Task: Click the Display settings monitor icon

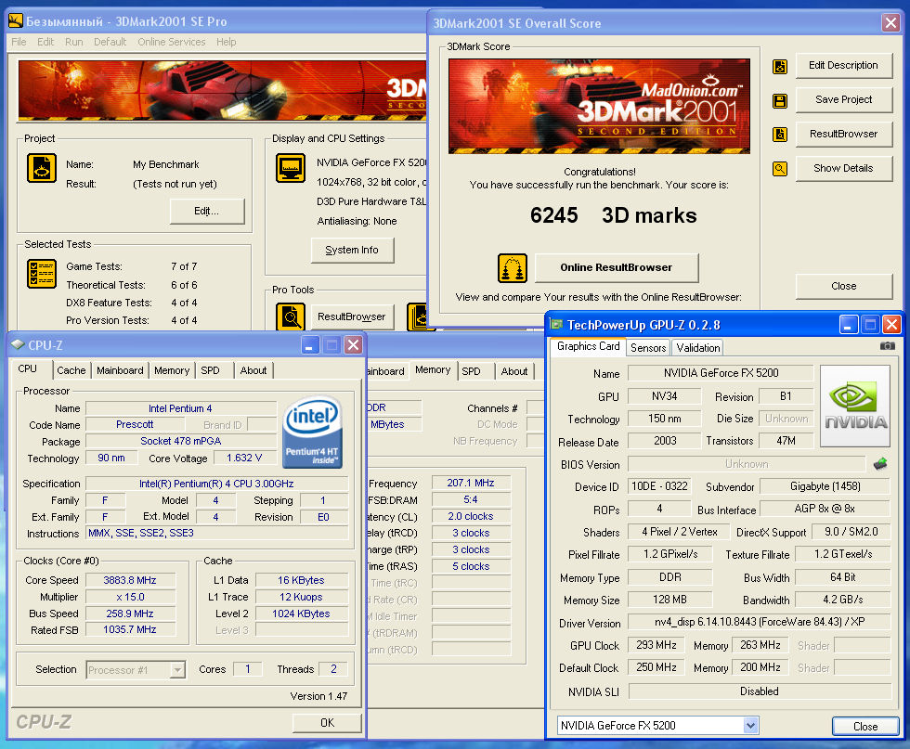Action: click(290, 168)
